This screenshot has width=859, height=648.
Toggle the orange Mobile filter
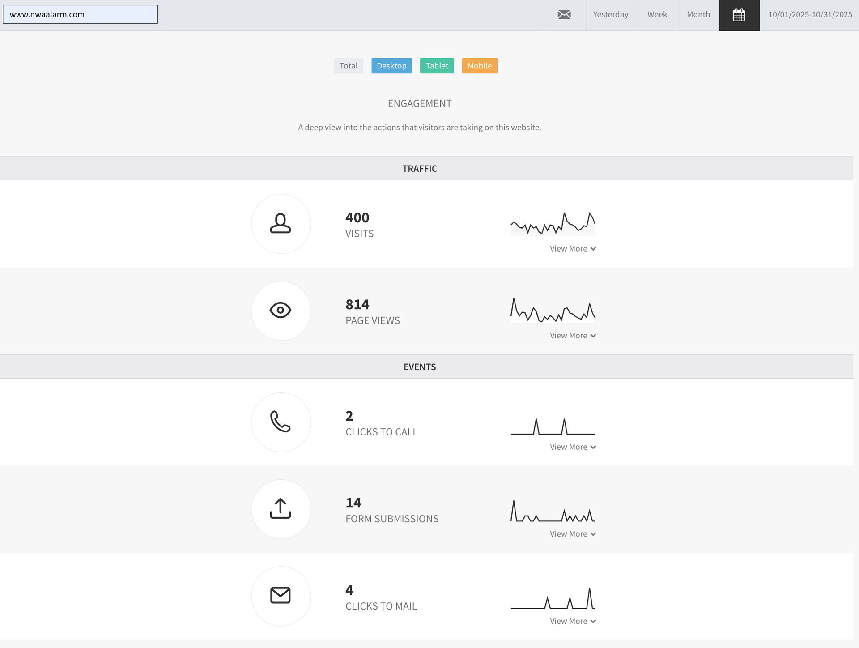tap(479, 66)
